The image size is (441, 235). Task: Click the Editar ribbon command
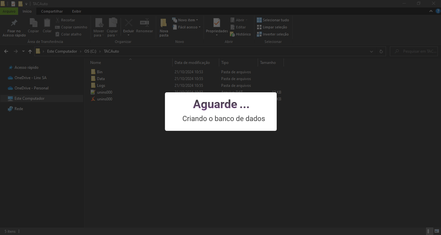click(238, 27)
